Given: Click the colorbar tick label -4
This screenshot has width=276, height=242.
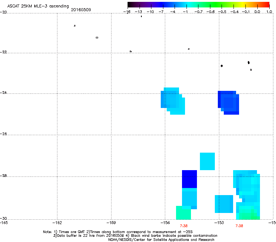Looking at the screenshot, I should [x=173, y=12].
